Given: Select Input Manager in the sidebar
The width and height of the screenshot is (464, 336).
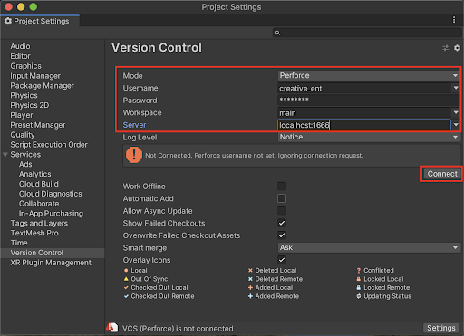Looking at the screenshot, I should point(35,76).
